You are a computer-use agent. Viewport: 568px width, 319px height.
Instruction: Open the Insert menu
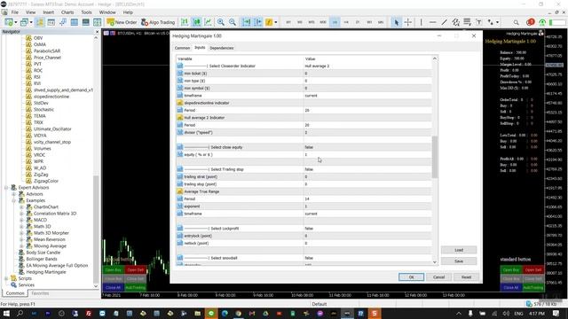(48, 12)
